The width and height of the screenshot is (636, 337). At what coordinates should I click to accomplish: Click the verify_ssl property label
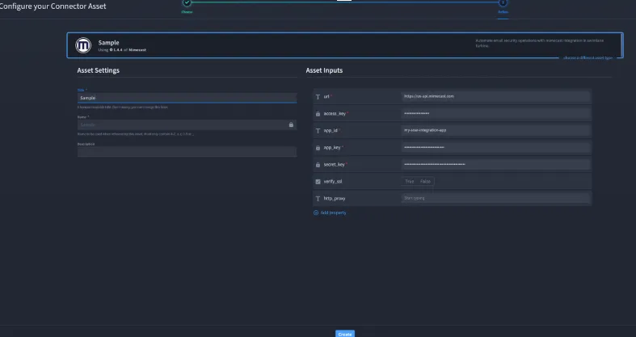pyautogui.click(x=333, y=182)
